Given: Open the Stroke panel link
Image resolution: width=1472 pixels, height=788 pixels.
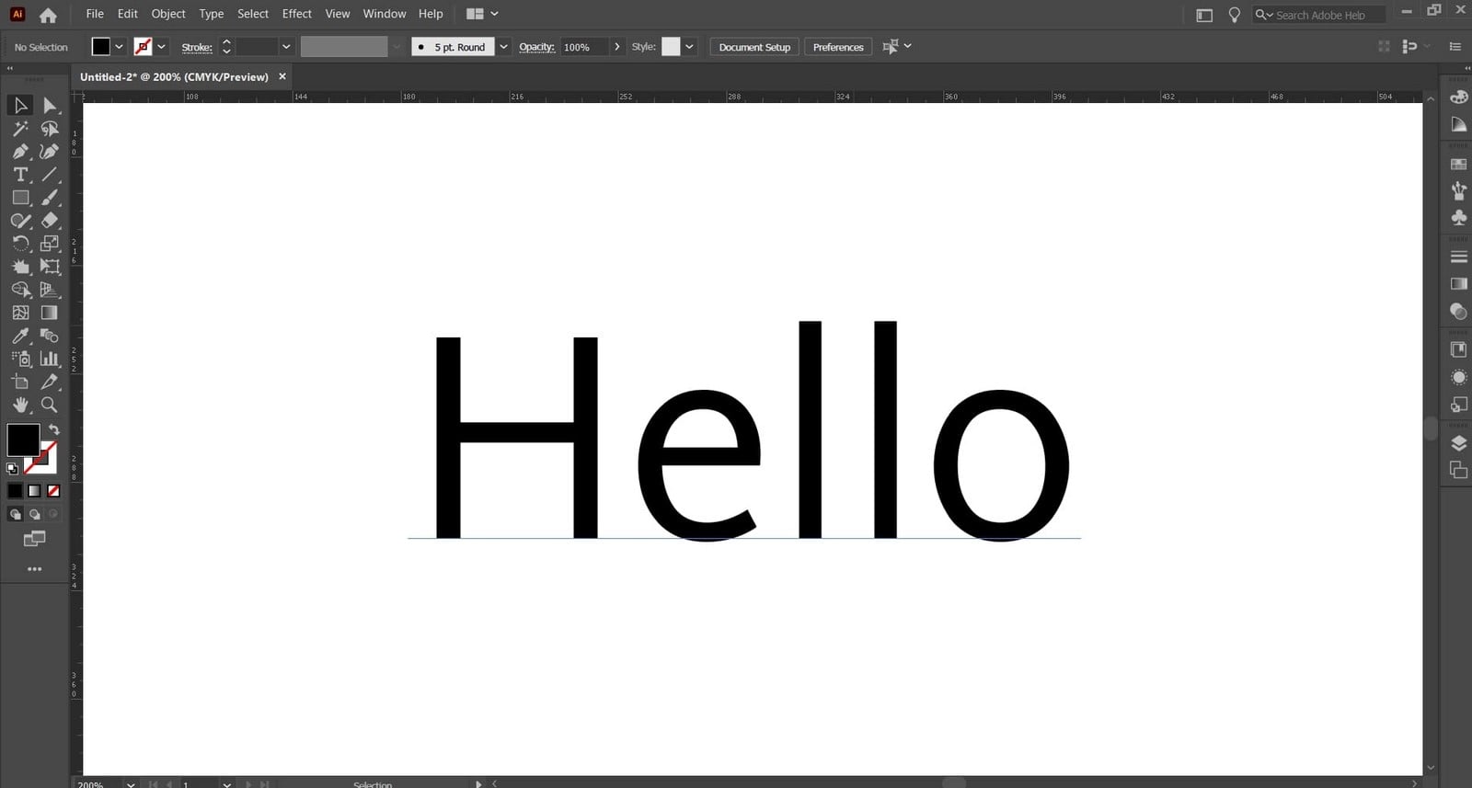Looking at the screenshot, I should pos(197,47).
